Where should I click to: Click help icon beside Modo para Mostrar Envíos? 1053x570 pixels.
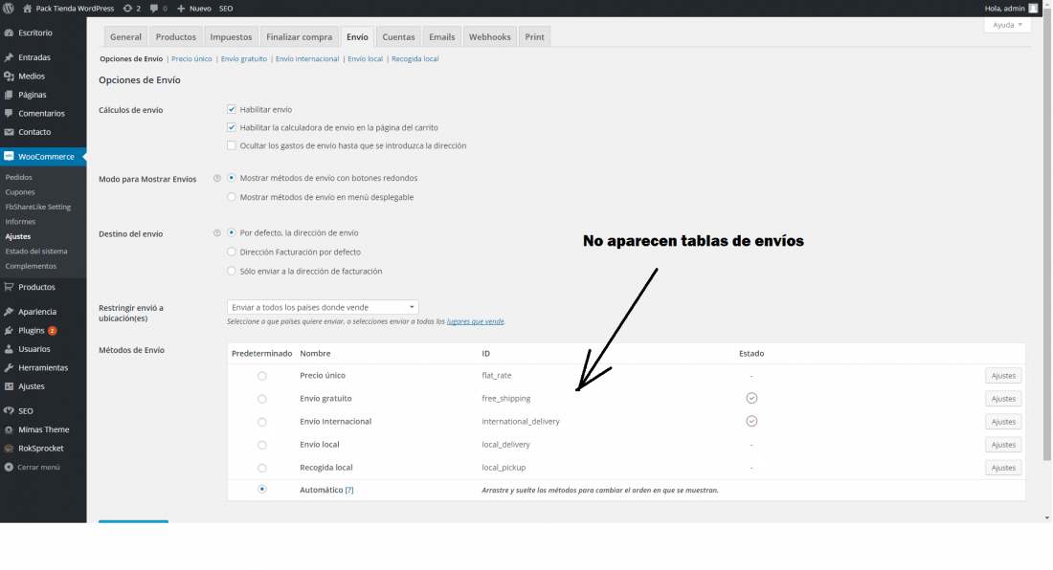tap(217, 179)
